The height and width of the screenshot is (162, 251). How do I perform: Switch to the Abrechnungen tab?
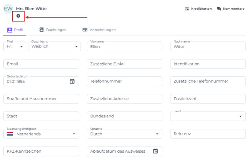point(99,30)
